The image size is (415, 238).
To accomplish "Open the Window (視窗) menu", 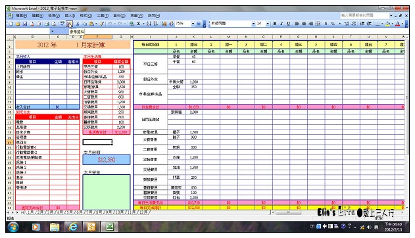I will click(136, 16).
